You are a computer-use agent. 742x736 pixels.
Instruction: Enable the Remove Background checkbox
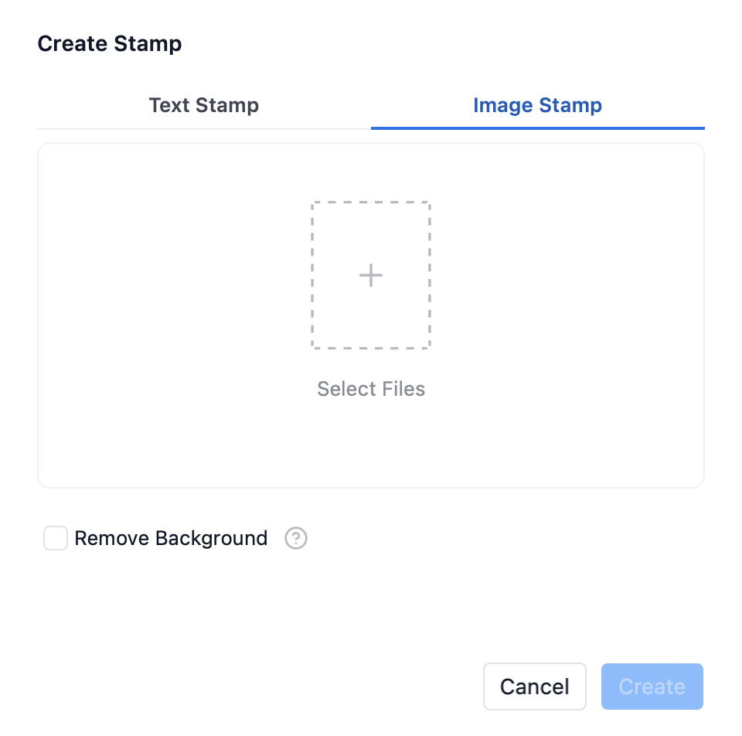click(56, 538)
